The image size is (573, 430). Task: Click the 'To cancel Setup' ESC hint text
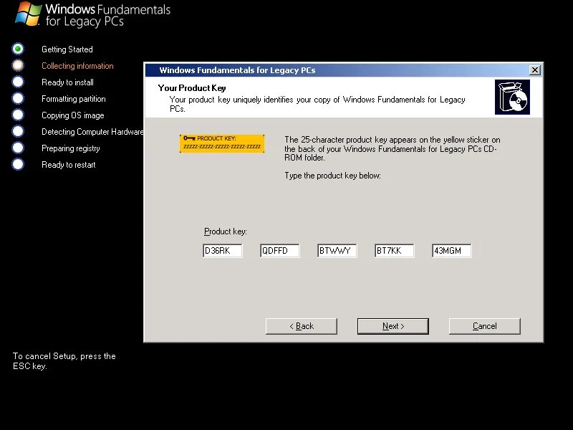[x=64, y=361]
